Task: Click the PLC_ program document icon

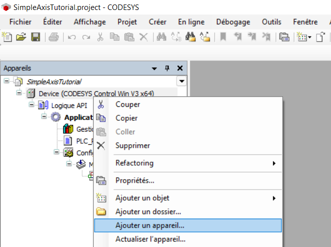Action: pyautogui.click(x=67, y=141)
